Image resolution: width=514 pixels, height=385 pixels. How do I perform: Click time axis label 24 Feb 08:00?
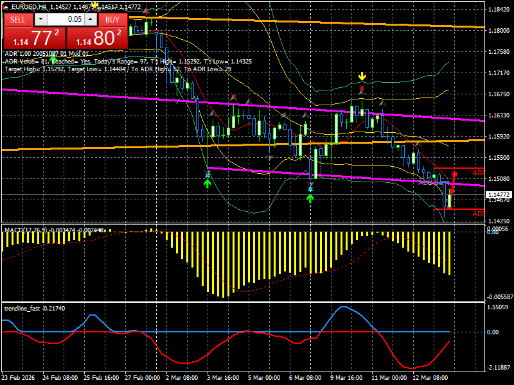click(x=60, y=377)
